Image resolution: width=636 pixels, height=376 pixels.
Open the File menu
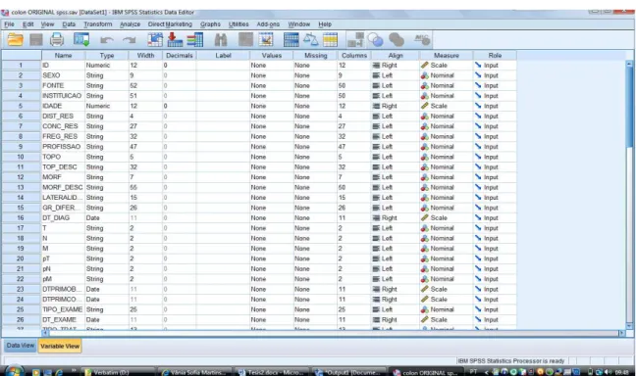click(x=9, y=24)
